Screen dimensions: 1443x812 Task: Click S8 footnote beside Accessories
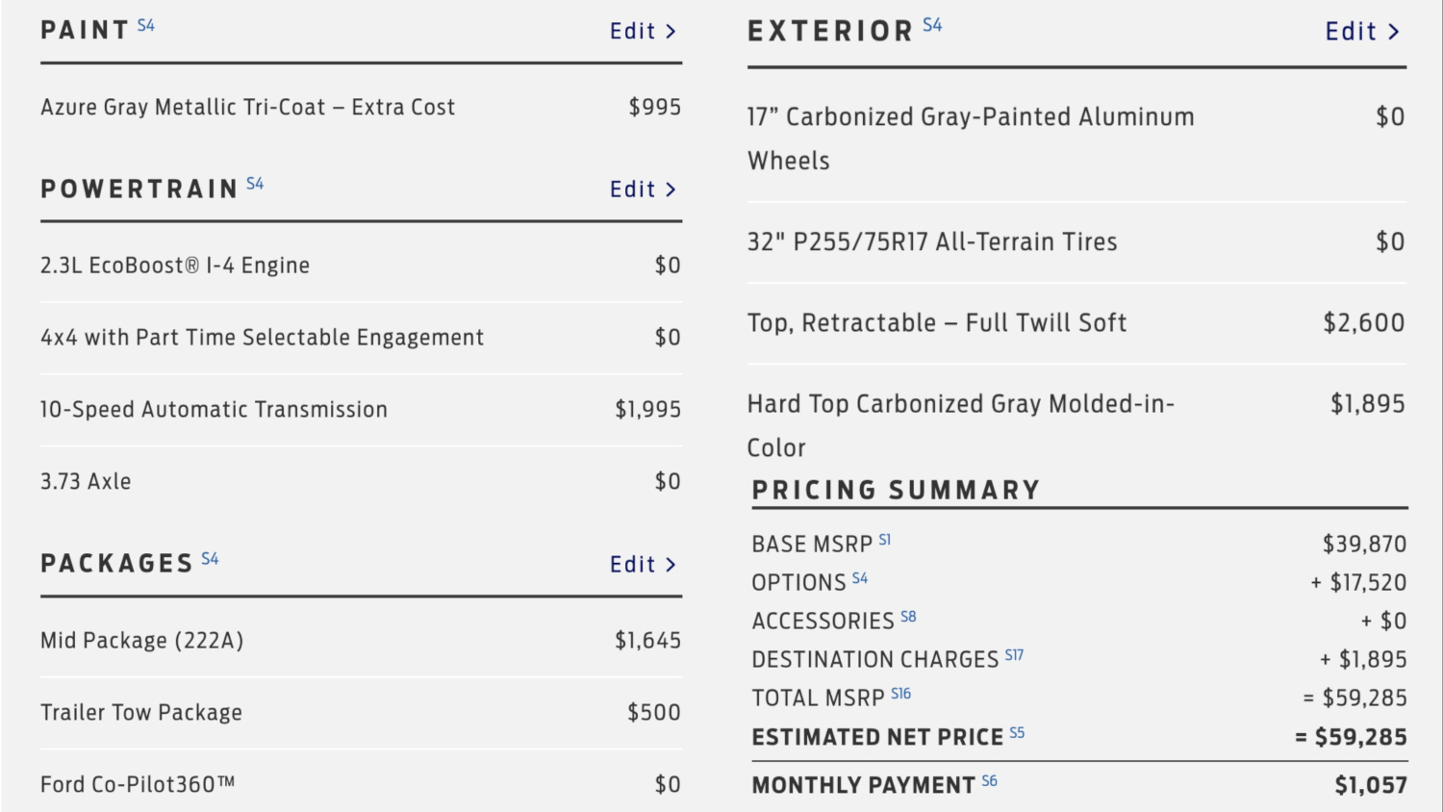pos(908,617)
